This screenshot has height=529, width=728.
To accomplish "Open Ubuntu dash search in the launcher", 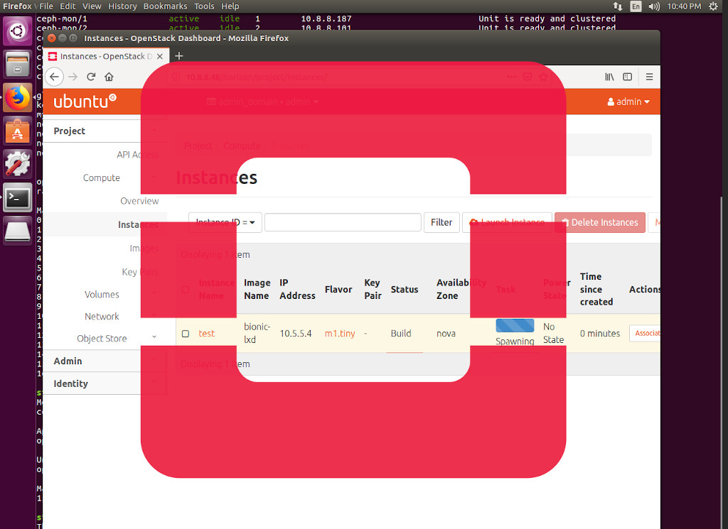I will [18, 31].
